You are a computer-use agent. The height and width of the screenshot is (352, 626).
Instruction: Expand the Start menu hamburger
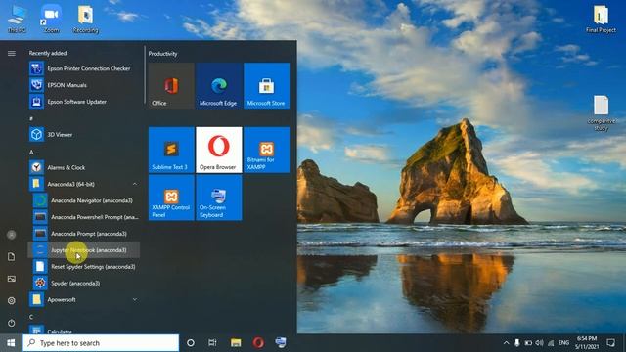coord(11,53)
